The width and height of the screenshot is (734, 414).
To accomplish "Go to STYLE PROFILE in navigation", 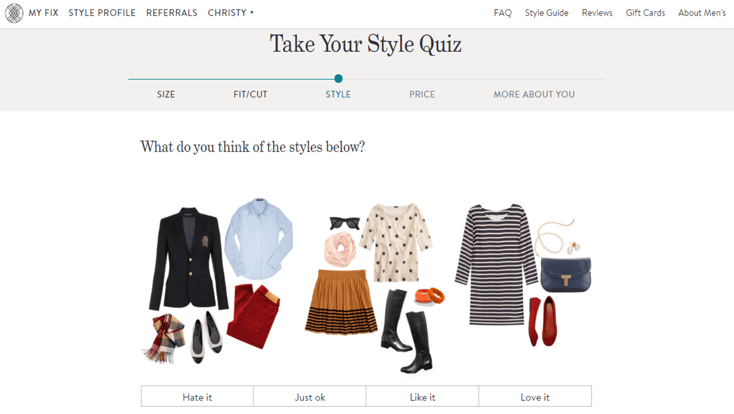I will [x=102, y=13].
